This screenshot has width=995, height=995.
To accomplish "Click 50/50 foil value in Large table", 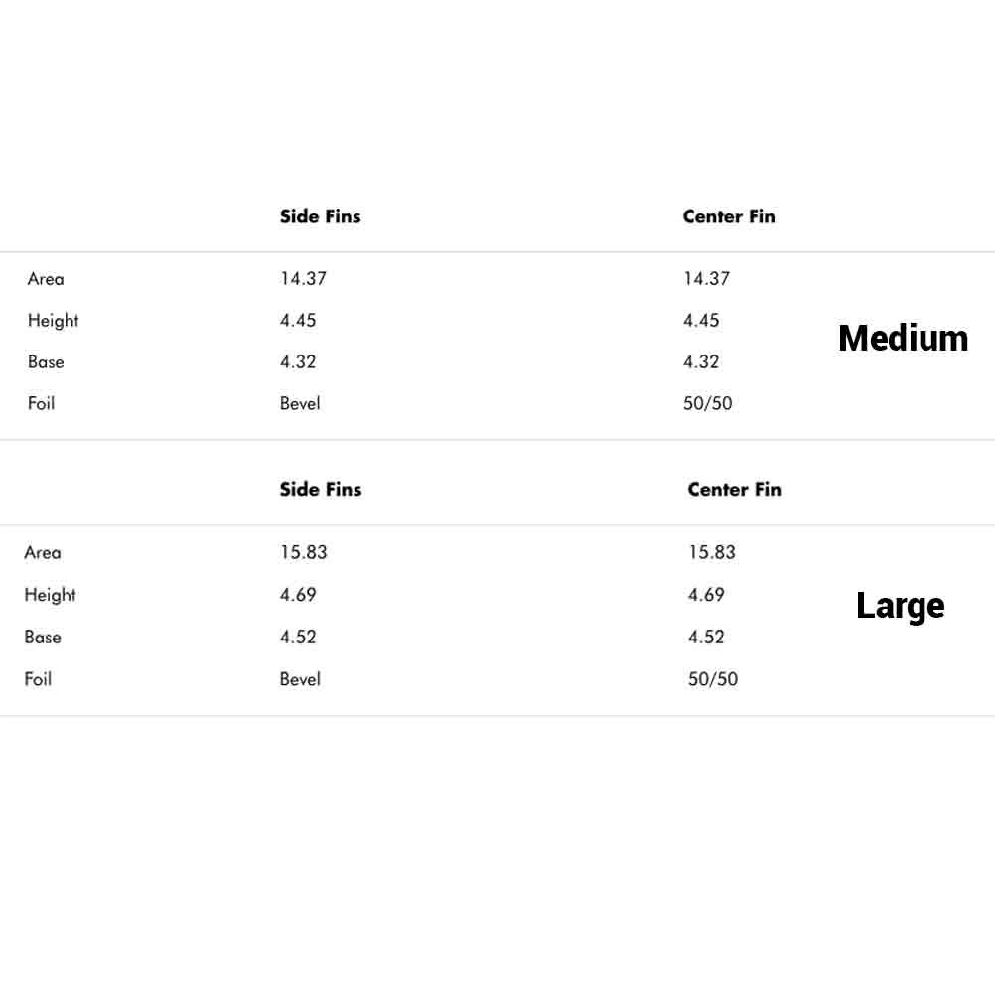I will pos(713,679).
